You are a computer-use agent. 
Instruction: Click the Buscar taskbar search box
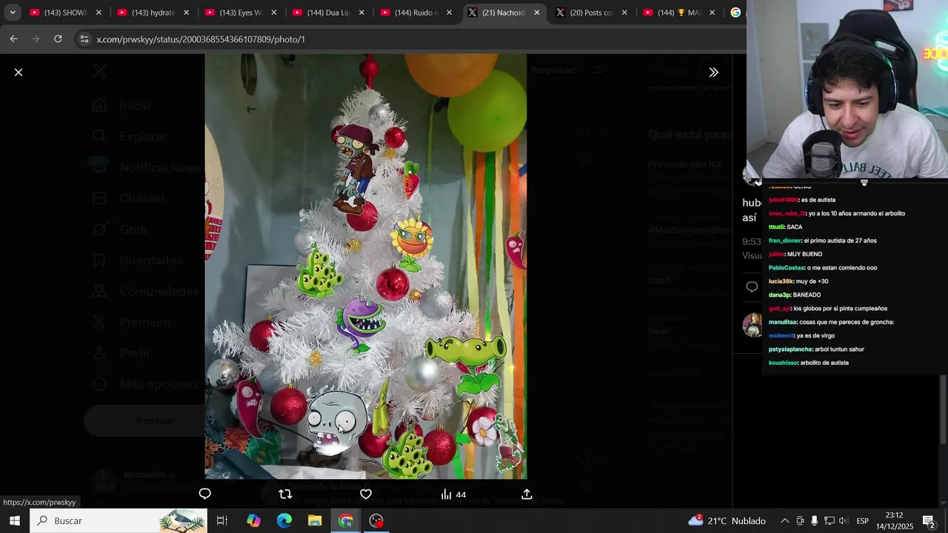tap(118, 520)
